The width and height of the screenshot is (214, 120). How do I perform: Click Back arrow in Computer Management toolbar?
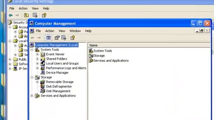tap(33, 38)
